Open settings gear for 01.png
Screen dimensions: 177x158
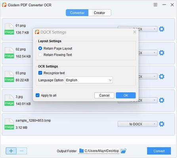(162, 29)
